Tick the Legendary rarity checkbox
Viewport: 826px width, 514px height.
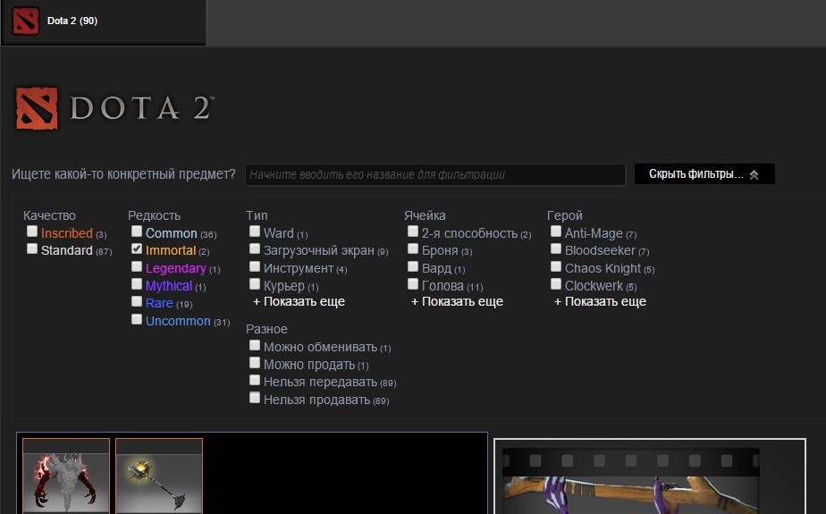[137, 266]
